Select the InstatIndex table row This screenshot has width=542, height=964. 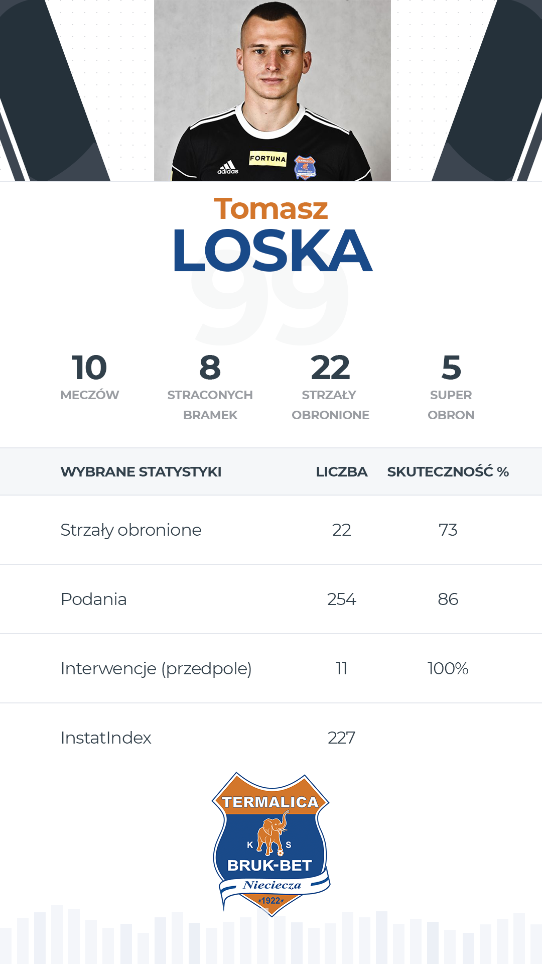271,738
